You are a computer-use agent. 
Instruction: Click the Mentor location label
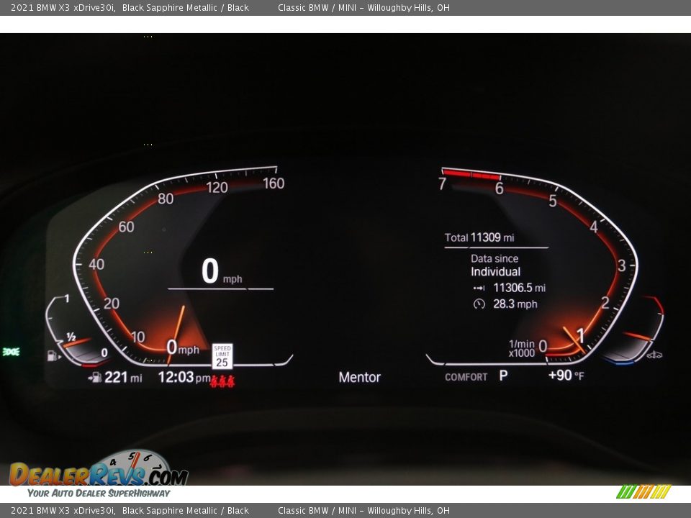pyautogui.click(x=360, y=378)
